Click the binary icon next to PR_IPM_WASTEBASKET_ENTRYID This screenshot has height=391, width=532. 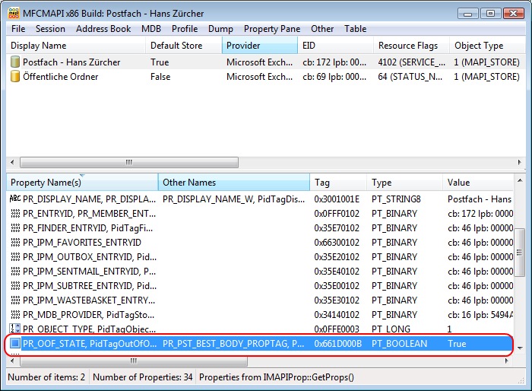(15, 300)
